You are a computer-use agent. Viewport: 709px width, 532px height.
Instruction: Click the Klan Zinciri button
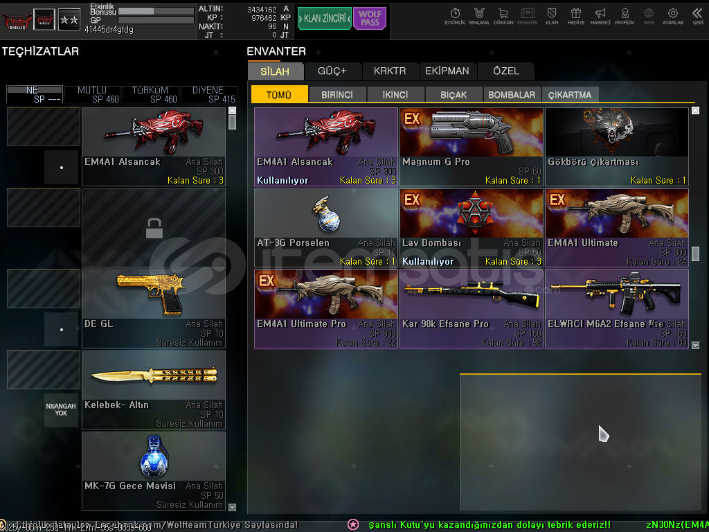click(325, 19)
